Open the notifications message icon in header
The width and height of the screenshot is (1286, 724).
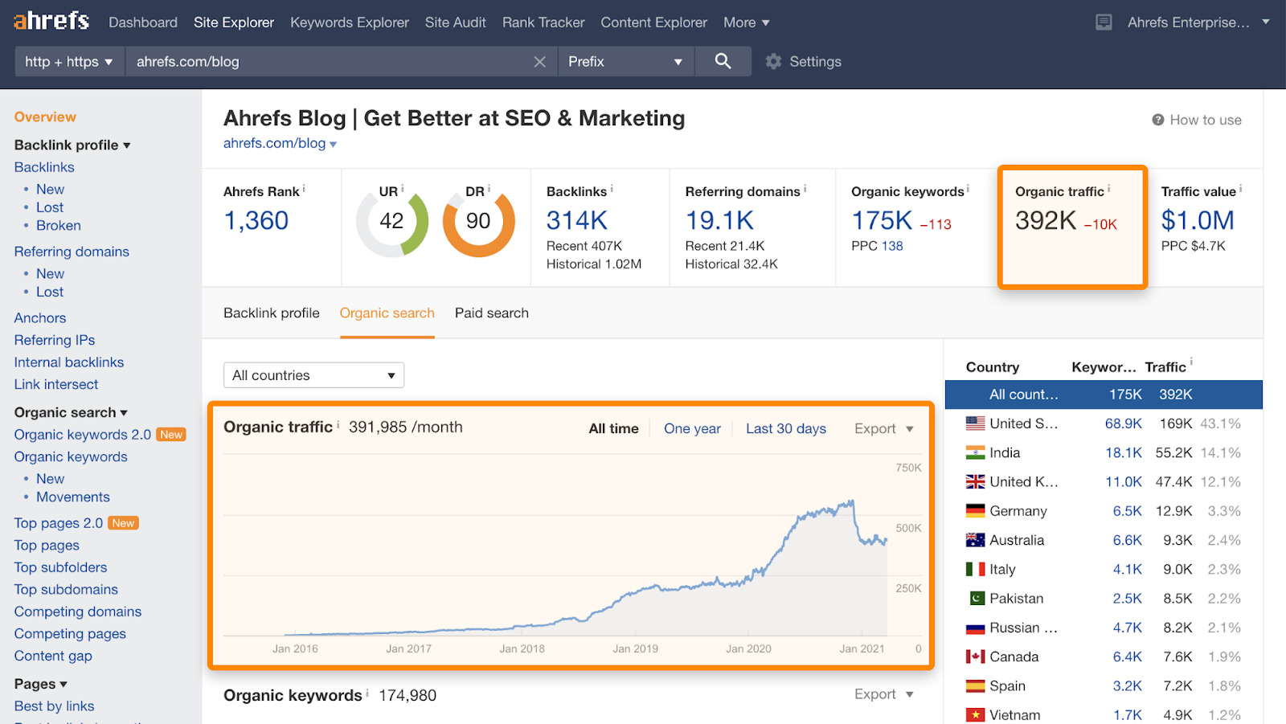1104,22
